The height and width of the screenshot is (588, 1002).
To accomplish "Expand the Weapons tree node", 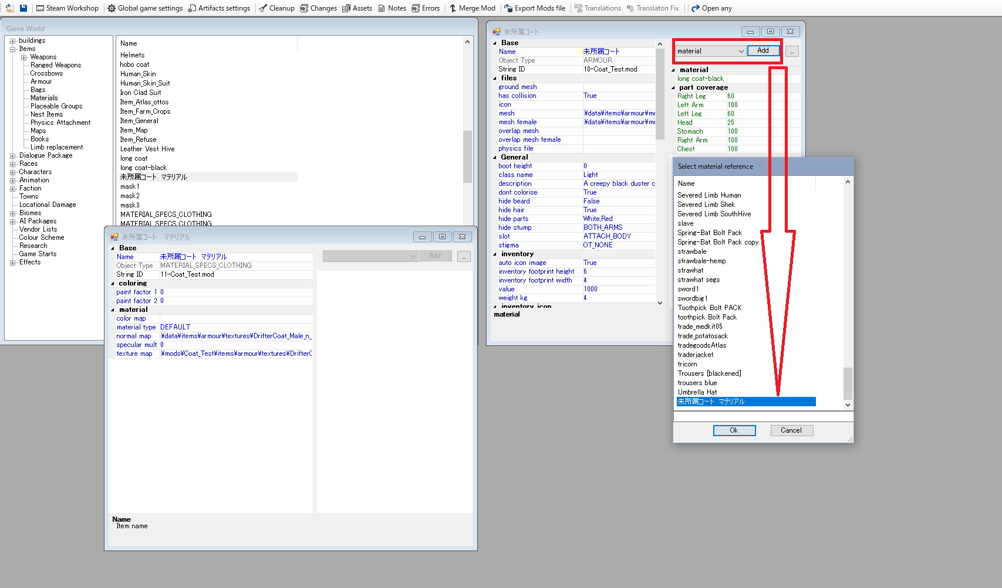I will point(24,57).
